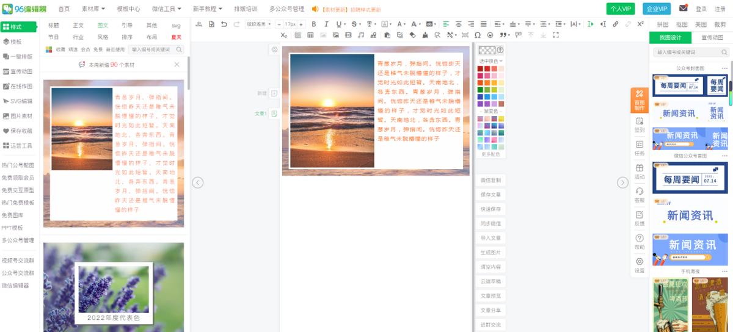
Task: Dismiss the 本周新增90个素材 notice
Action: (177, 65)
